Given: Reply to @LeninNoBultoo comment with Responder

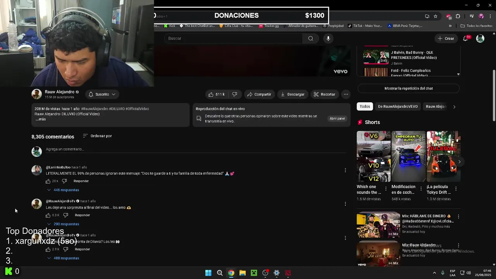Looking at the screenshot, I should [81, 181].
